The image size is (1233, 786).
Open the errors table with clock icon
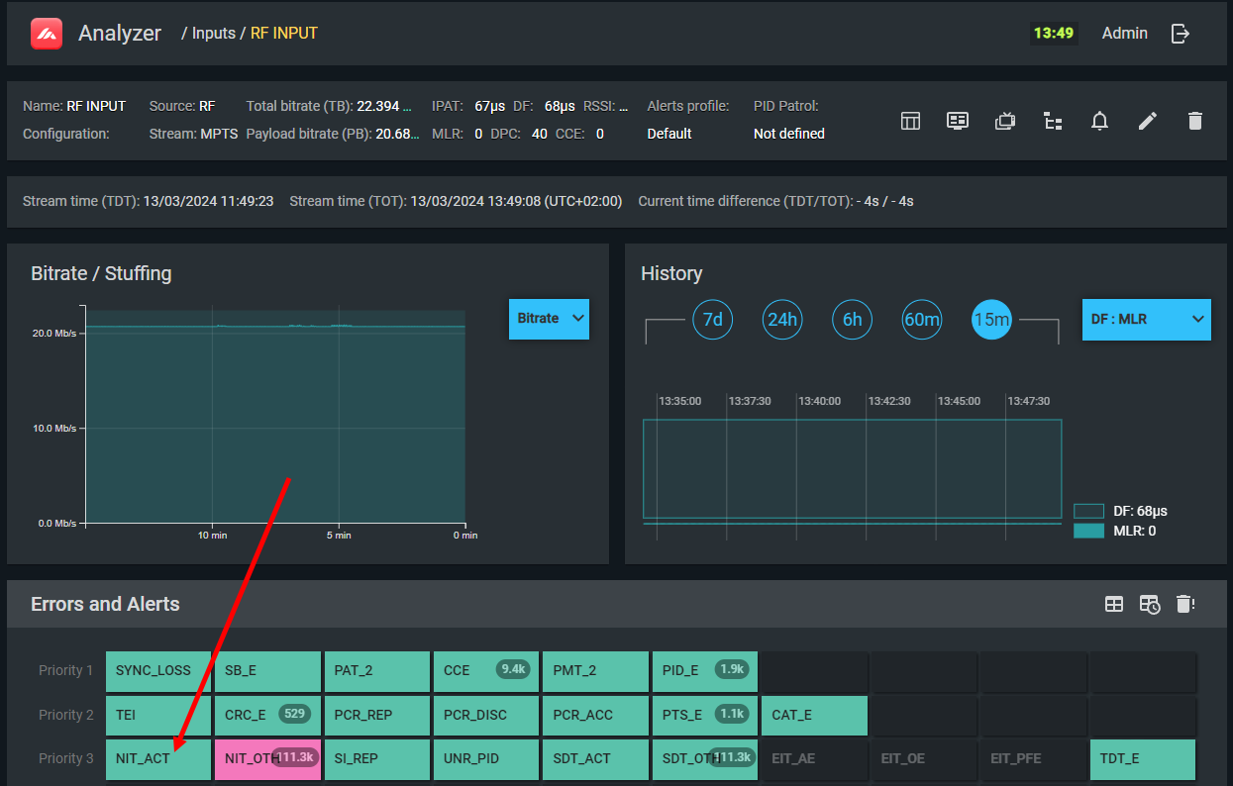(x=1149, y=604)
